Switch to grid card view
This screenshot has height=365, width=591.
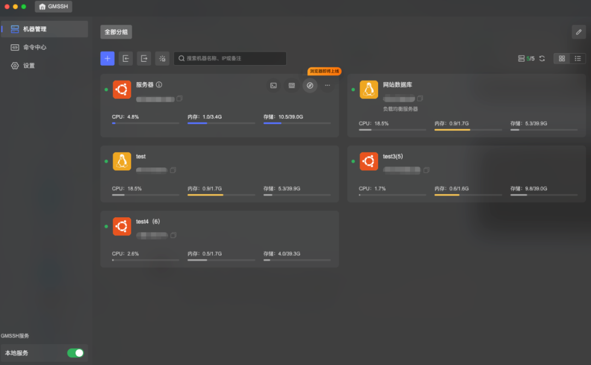point(561,59)
